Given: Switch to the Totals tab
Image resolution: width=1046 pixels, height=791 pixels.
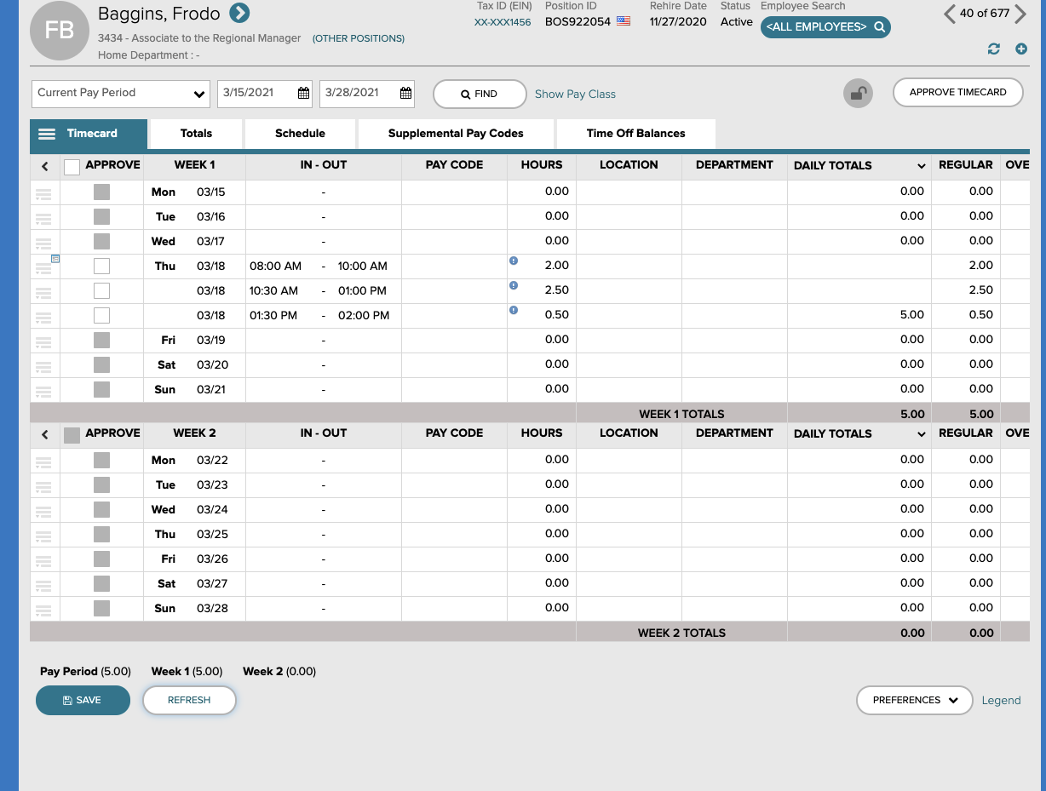Looking at the screenshot, I should coord(196,134).
